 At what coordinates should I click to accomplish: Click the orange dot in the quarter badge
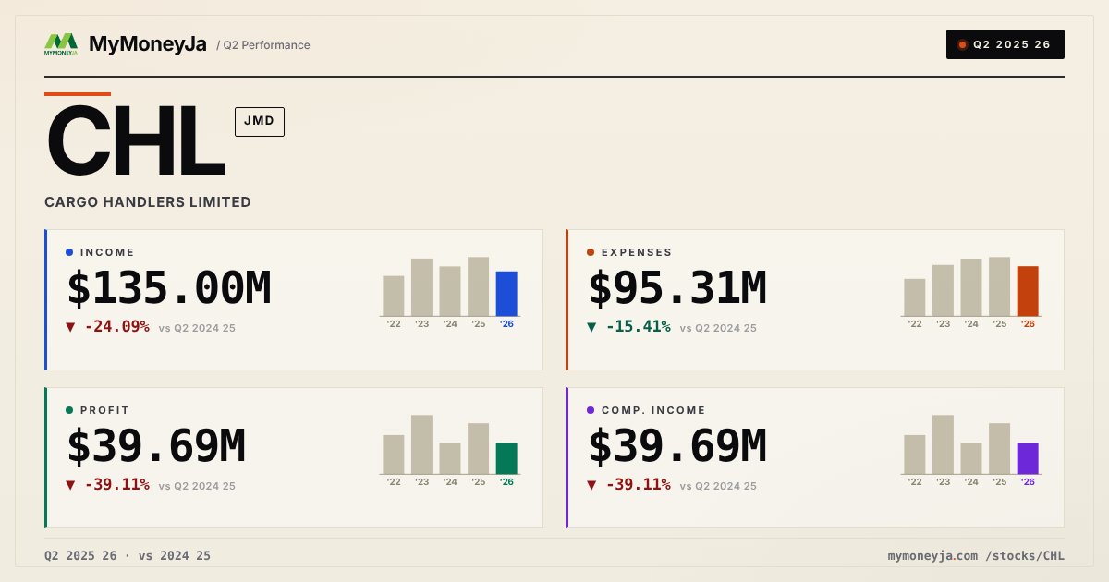[962, 44]
